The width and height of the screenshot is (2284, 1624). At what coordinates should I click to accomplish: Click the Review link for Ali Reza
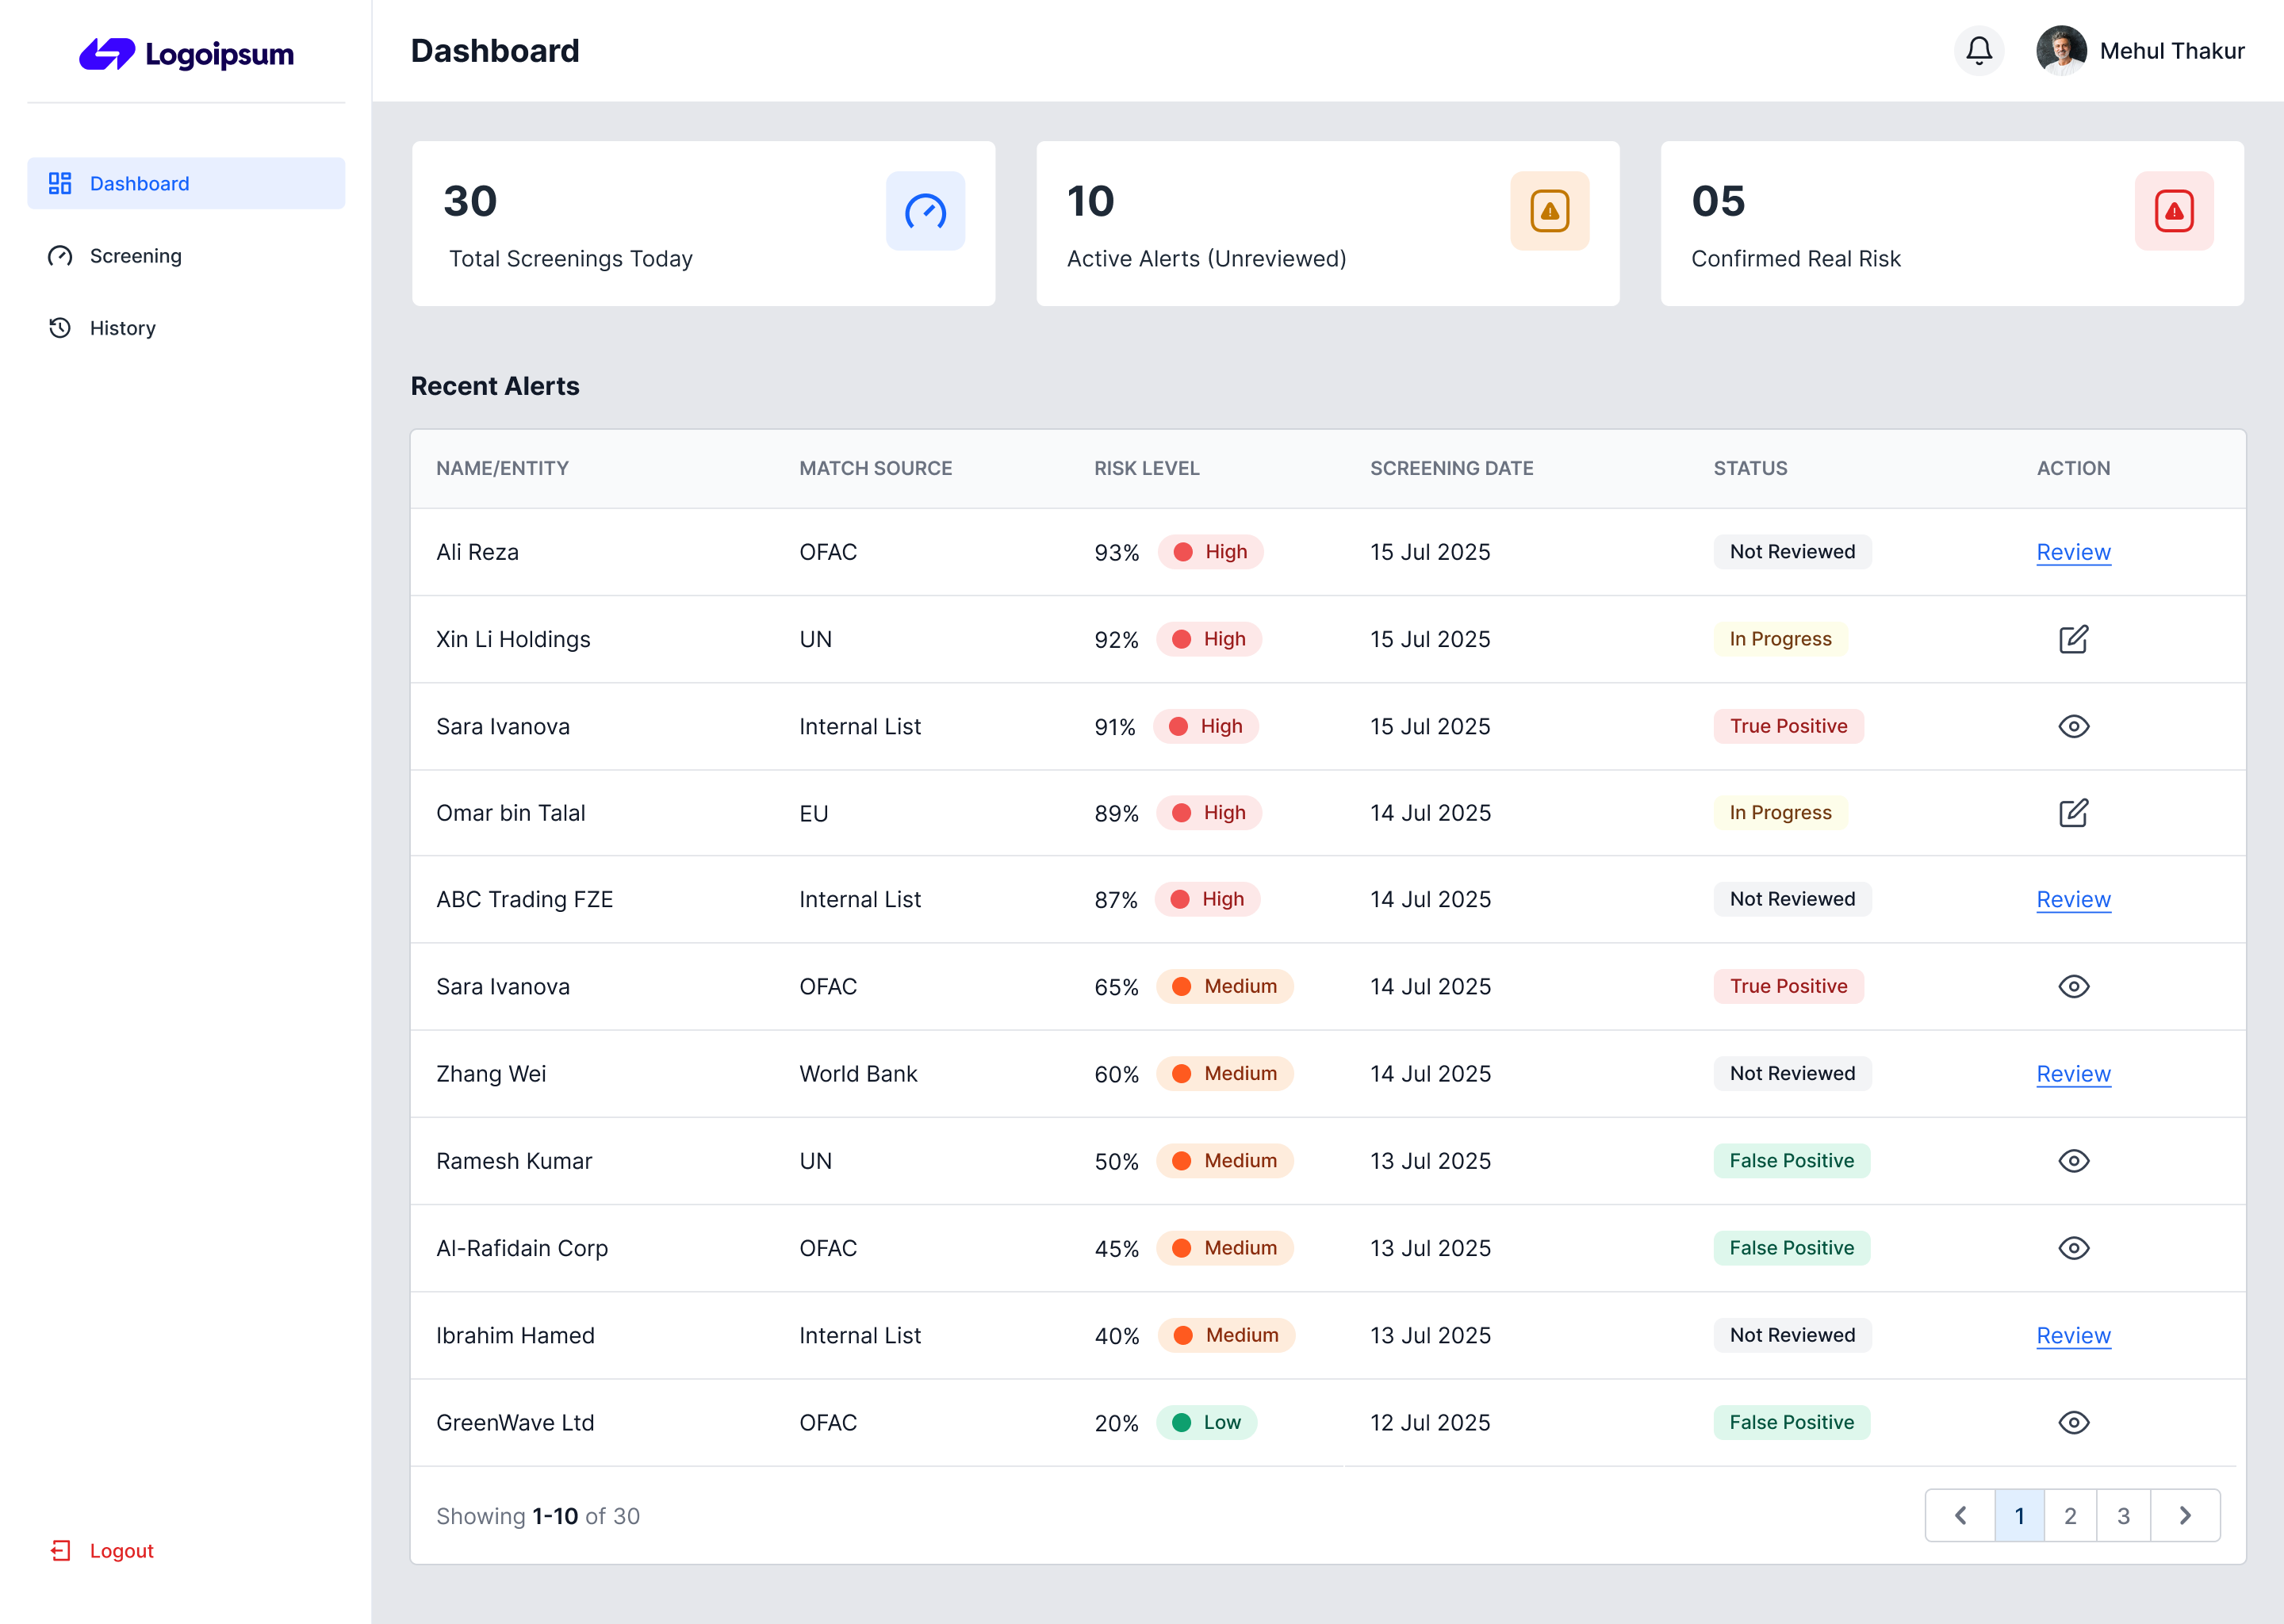pos(2073,552)
